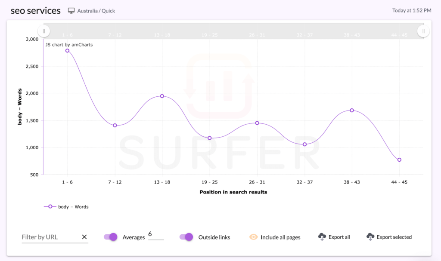
Task: Click the 19 - 25 x-axis label
Action: pyautogui.click(x=210, y=182)
